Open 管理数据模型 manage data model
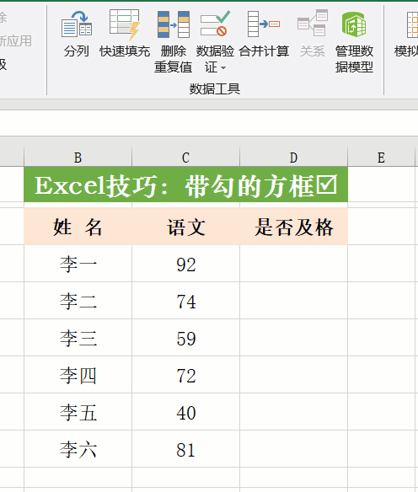This screenshot has height=492, width=418. tap(354, 41)
